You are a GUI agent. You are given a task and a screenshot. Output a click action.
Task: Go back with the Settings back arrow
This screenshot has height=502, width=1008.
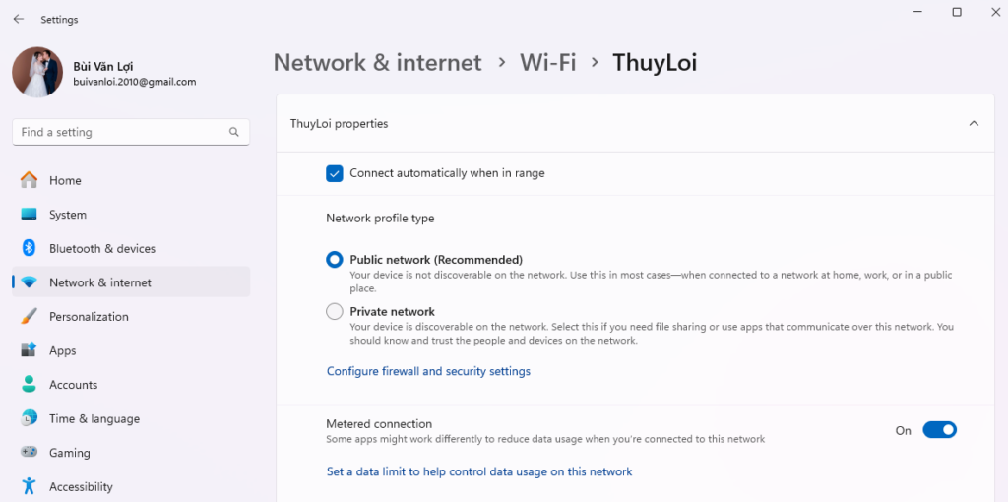point(19,19)
